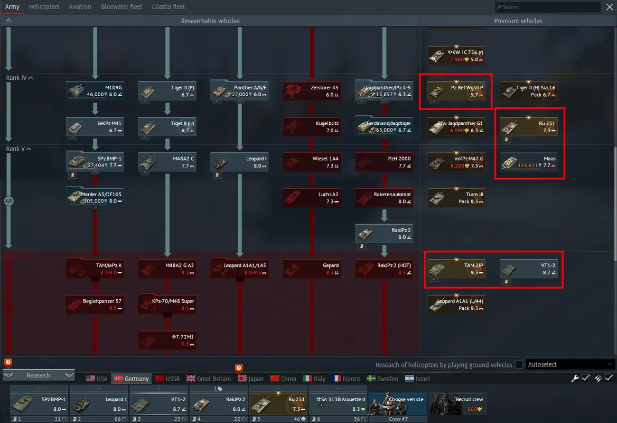Click the Recruit crew button
Image resolution: width=617 pixels, height=423 pixels.
point(456,404)
